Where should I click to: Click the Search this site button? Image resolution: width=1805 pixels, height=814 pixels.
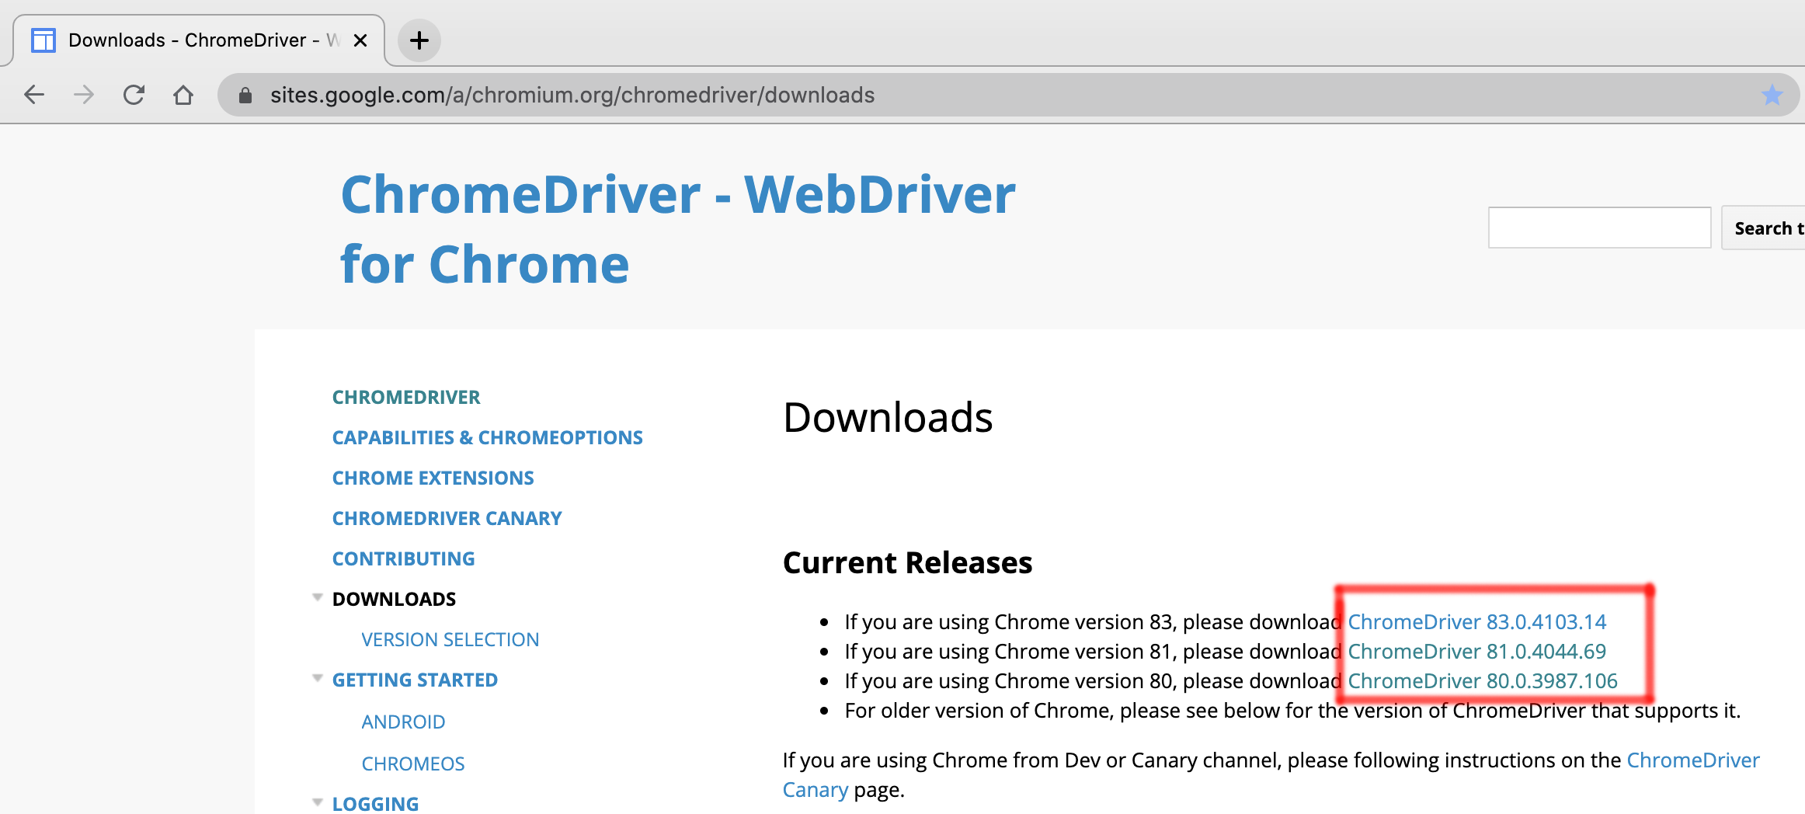pos(1765,228)
